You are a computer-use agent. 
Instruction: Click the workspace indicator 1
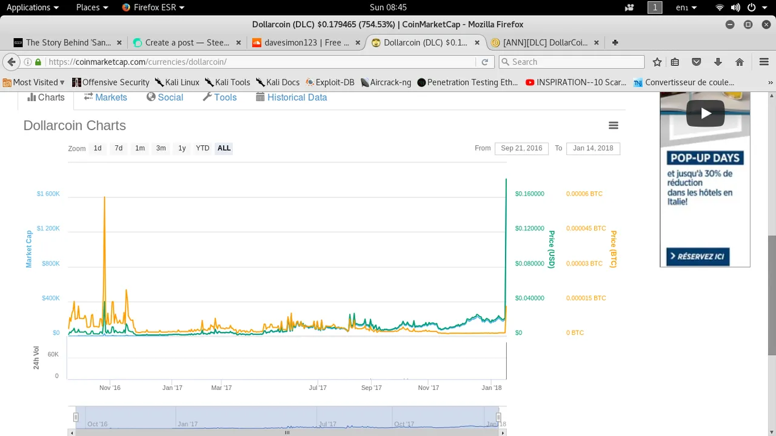click(x=655, y=7)
